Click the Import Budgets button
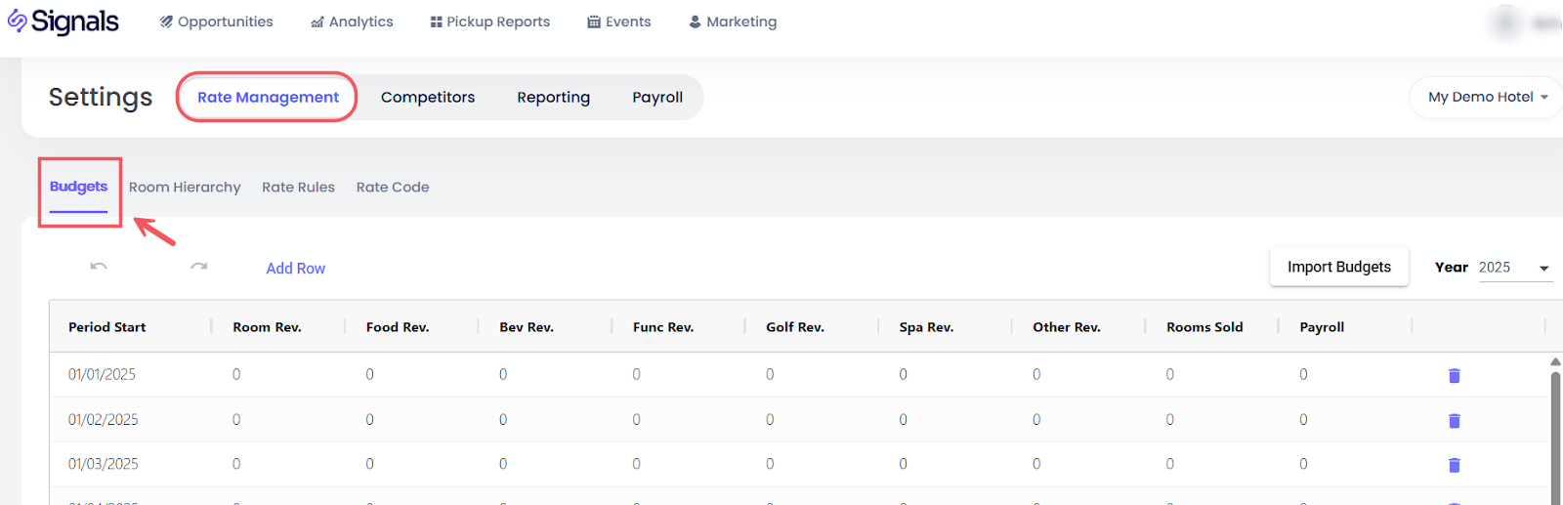The image size is (1563, 505). [x=1338, y=267]
